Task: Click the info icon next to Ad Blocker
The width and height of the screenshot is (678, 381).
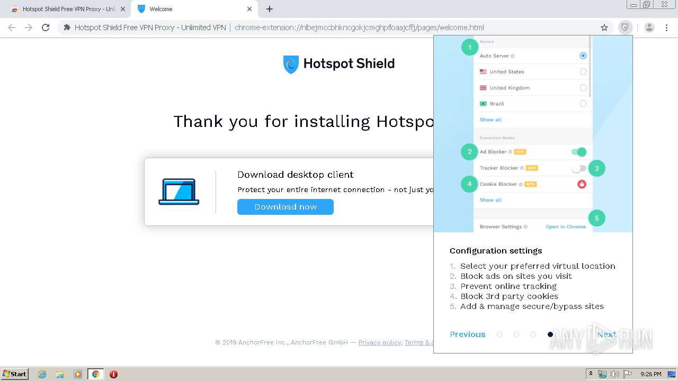Action: 511,152
